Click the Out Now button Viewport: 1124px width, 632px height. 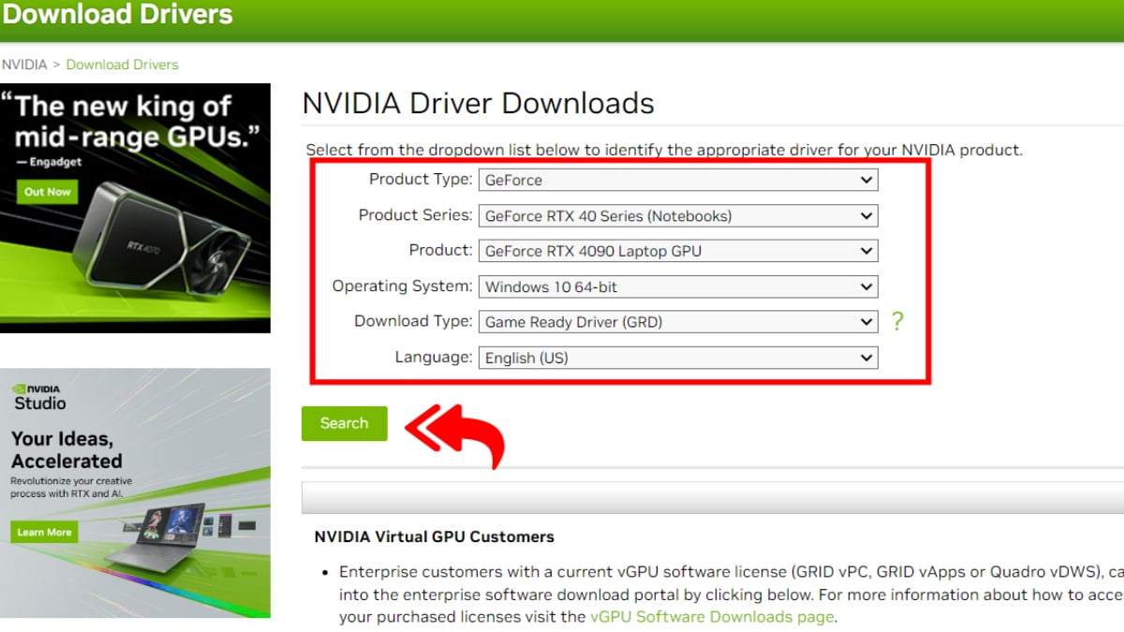(x=47, y=192)
